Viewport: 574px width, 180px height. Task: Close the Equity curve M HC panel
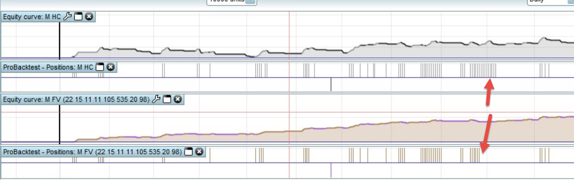click(x=89, y=16)
